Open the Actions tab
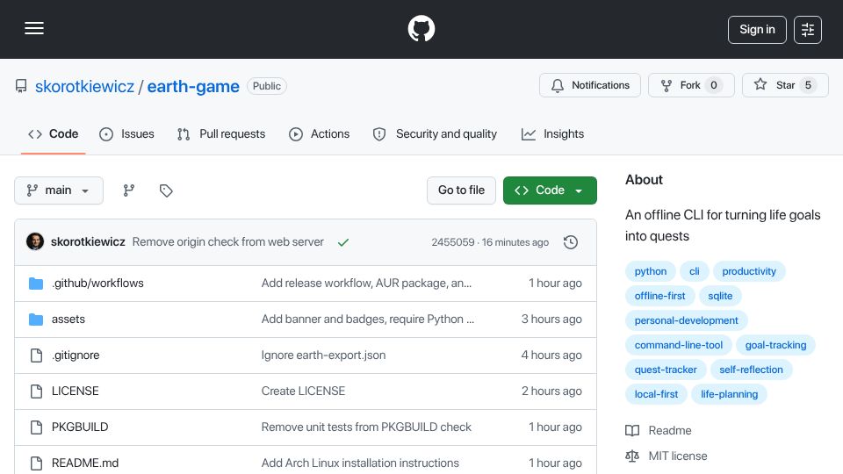Screen dimensions: 843x474 320,133
